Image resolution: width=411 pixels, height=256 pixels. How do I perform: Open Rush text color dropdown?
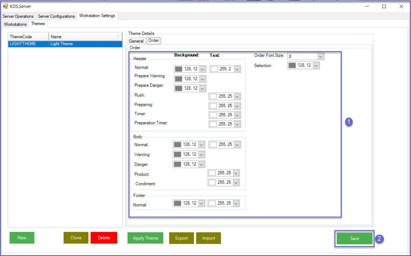(x=237, y=96)
